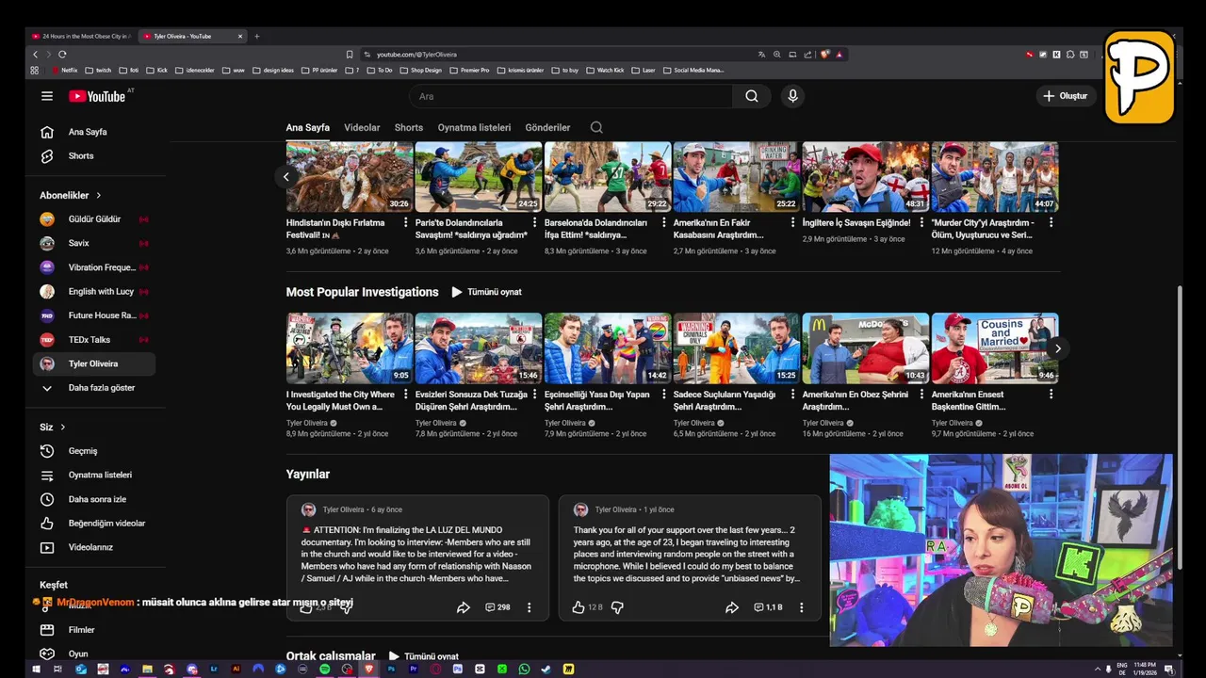The width and height of the screenshot is (1206, 678).
Task: Expand Daha fazla göster subscriptions
Action: click(x=94, y=388)
